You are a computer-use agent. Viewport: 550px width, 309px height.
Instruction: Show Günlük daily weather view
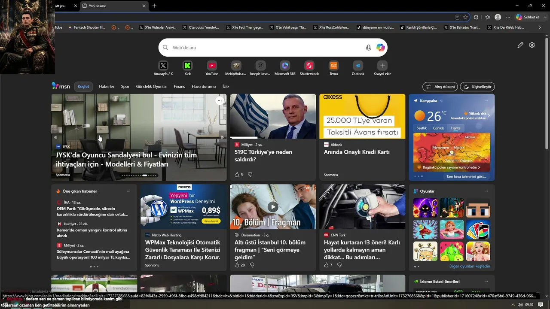[x=439, y=128]
